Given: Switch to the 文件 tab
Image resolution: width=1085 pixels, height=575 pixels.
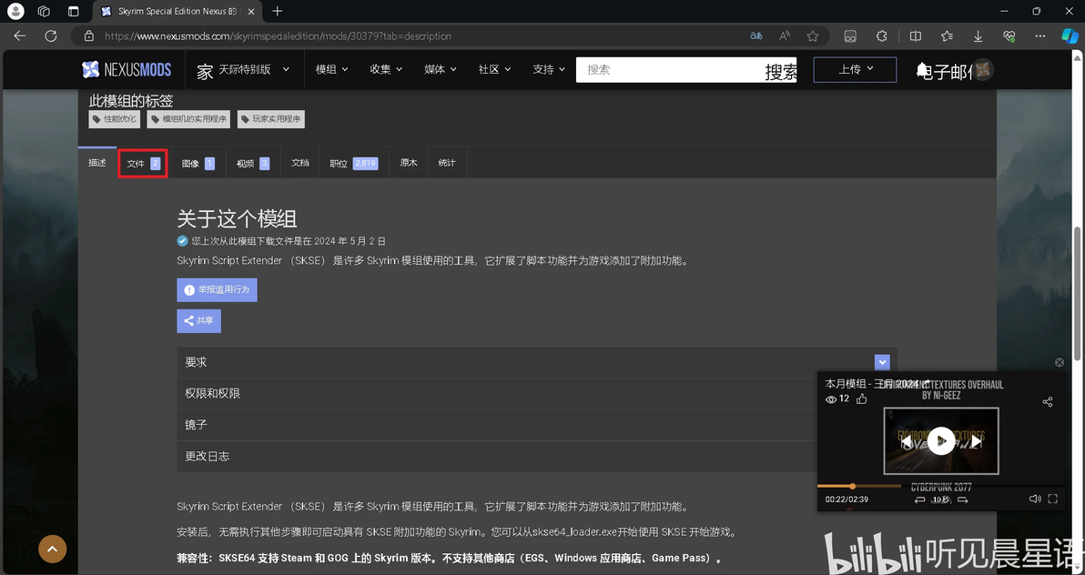Looking at the screenshot, I should pos(143,163).
